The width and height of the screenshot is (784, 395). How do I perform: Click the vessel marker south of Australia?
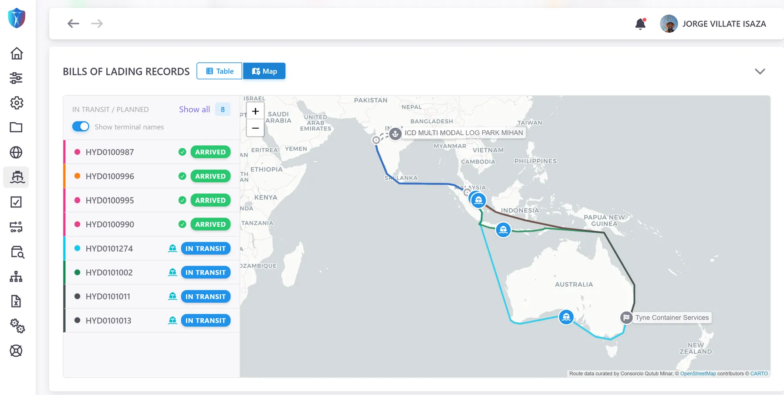(x=566, y=317)
